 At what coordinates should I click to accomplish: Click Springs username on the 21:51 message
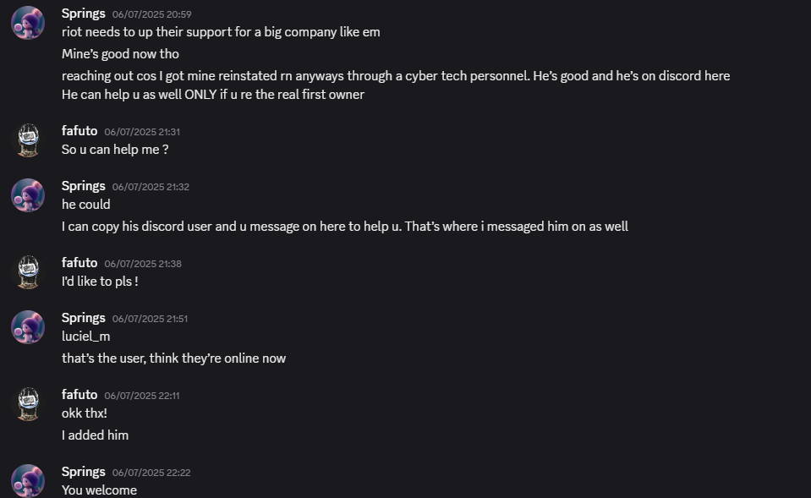pyautogui.click(x=83, y=318)
